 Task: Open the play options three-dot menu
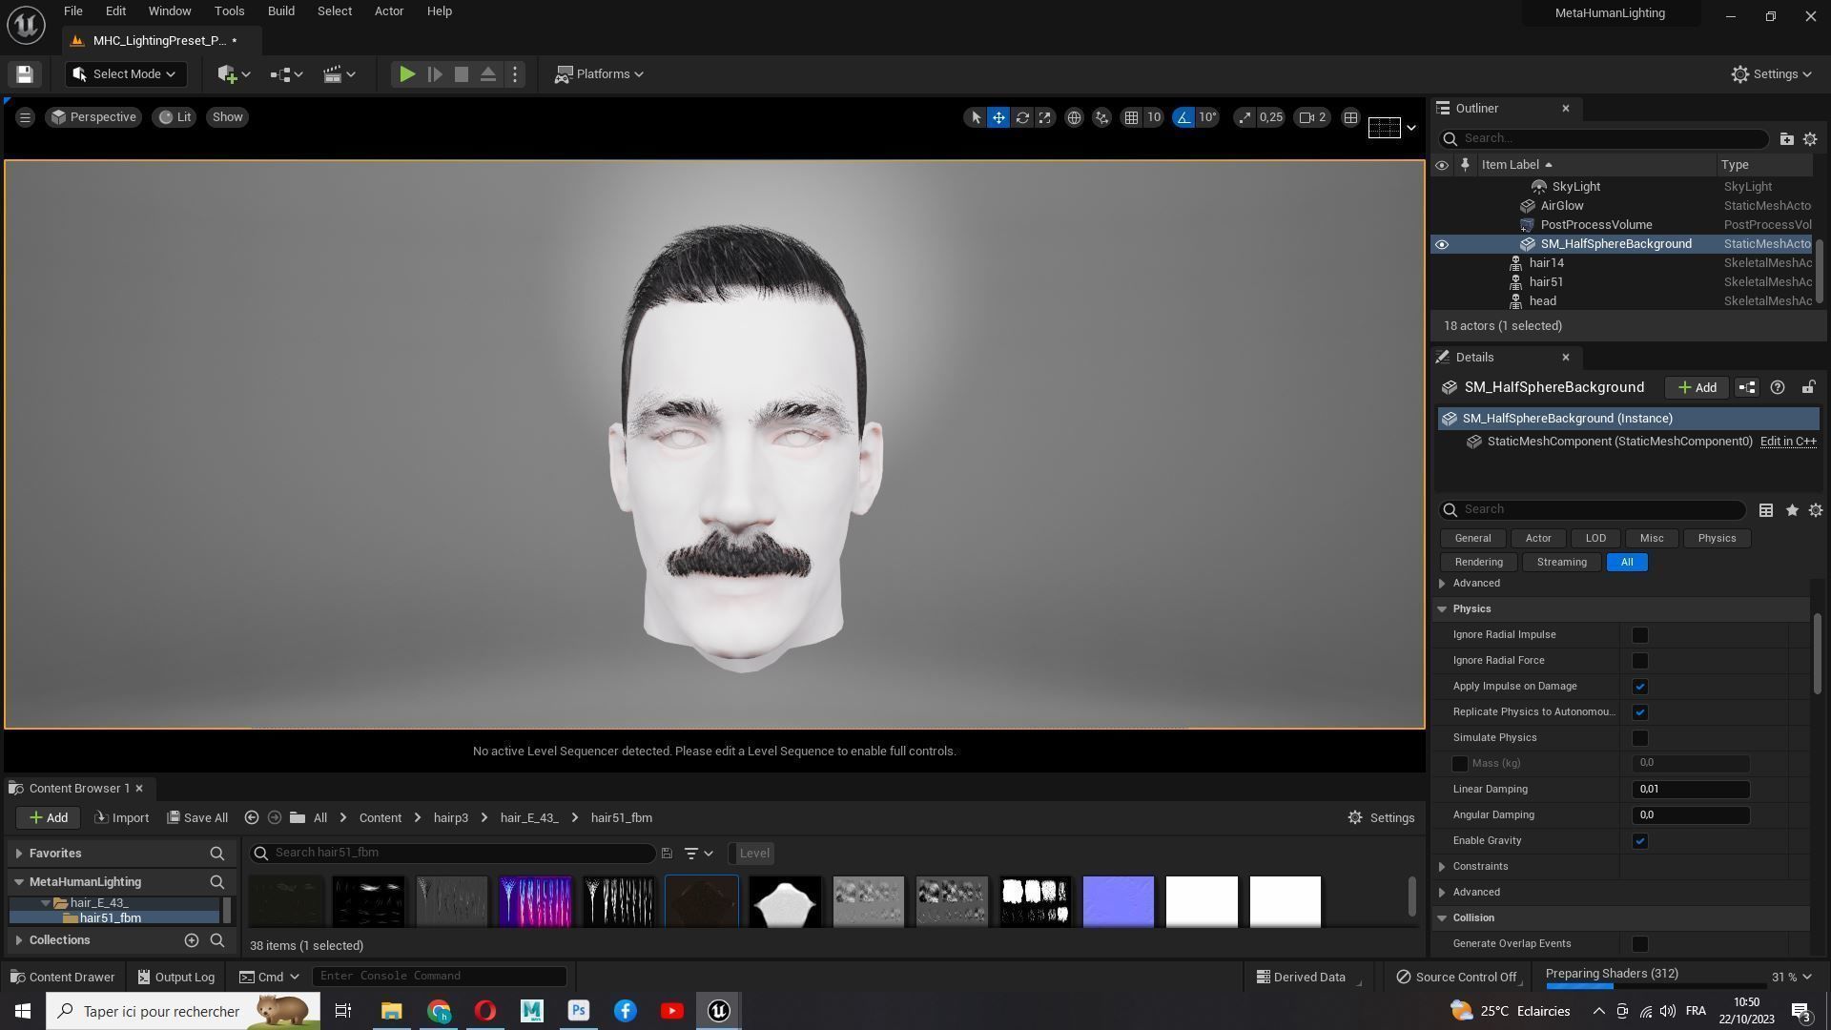click(x=515, y=74)
